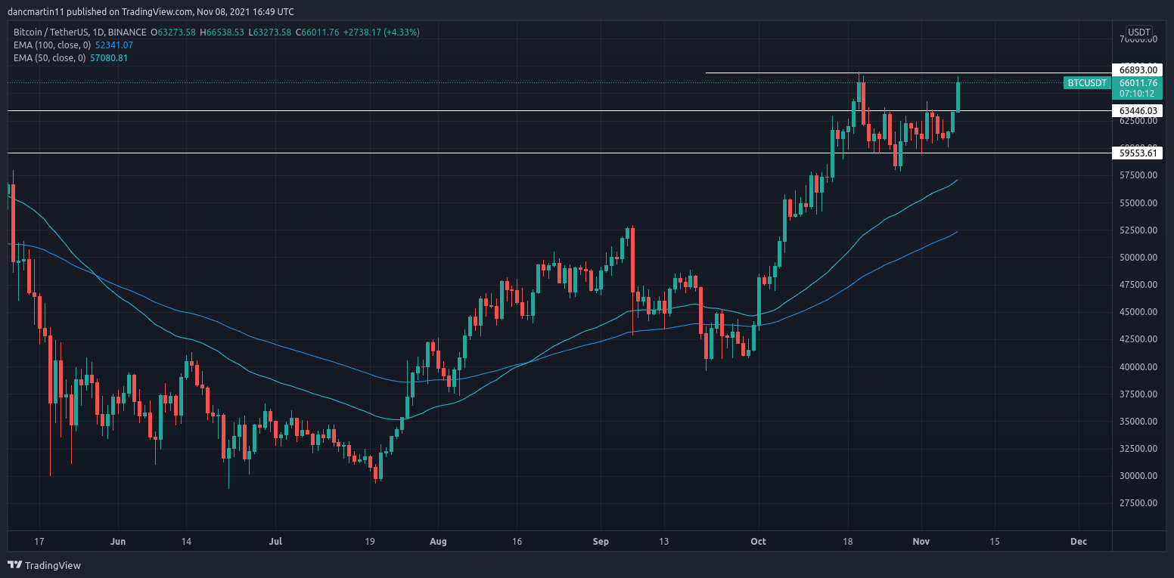Click the current price label 66011.76
1174x578 pixels.
[x=1137, y=83]
